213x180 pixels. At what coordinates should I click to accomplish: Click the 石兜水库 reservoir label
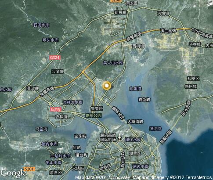pyautogui.click(x=41, y=25)
